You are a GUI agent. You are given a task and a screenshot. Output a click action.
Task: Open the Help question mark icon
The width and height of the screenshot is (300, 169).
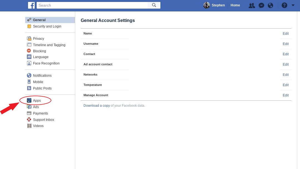284,5
